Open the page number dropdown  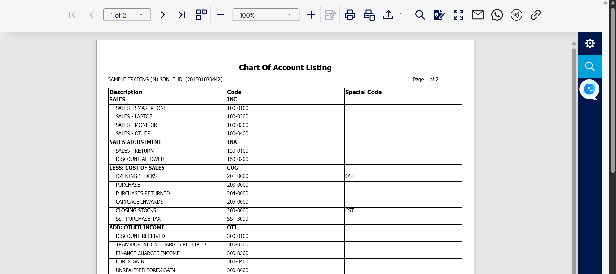pyautogui.click(x=141, y=15)
